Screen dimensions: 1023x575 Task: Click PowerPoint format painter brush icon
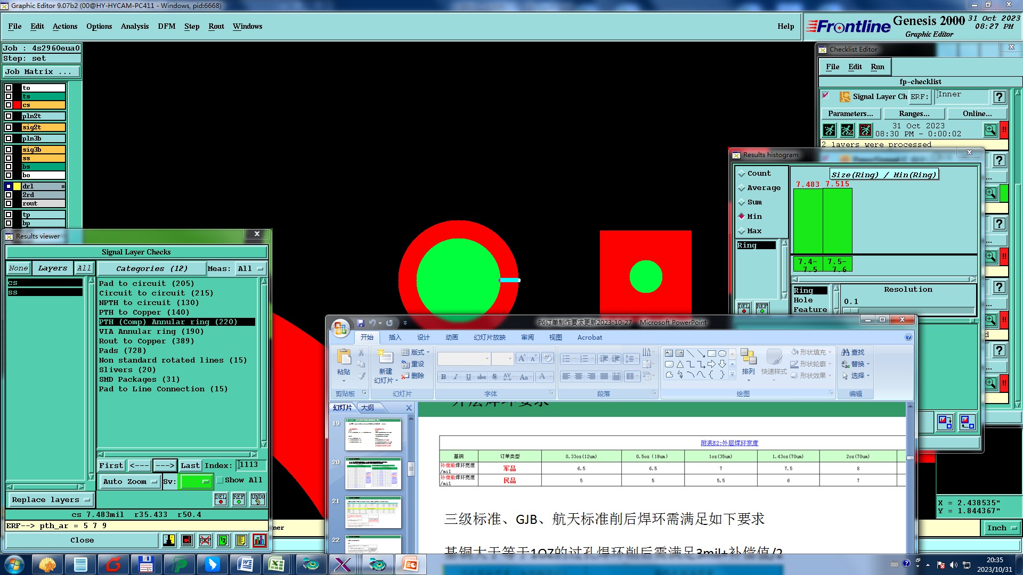click(x=361, y=376)
